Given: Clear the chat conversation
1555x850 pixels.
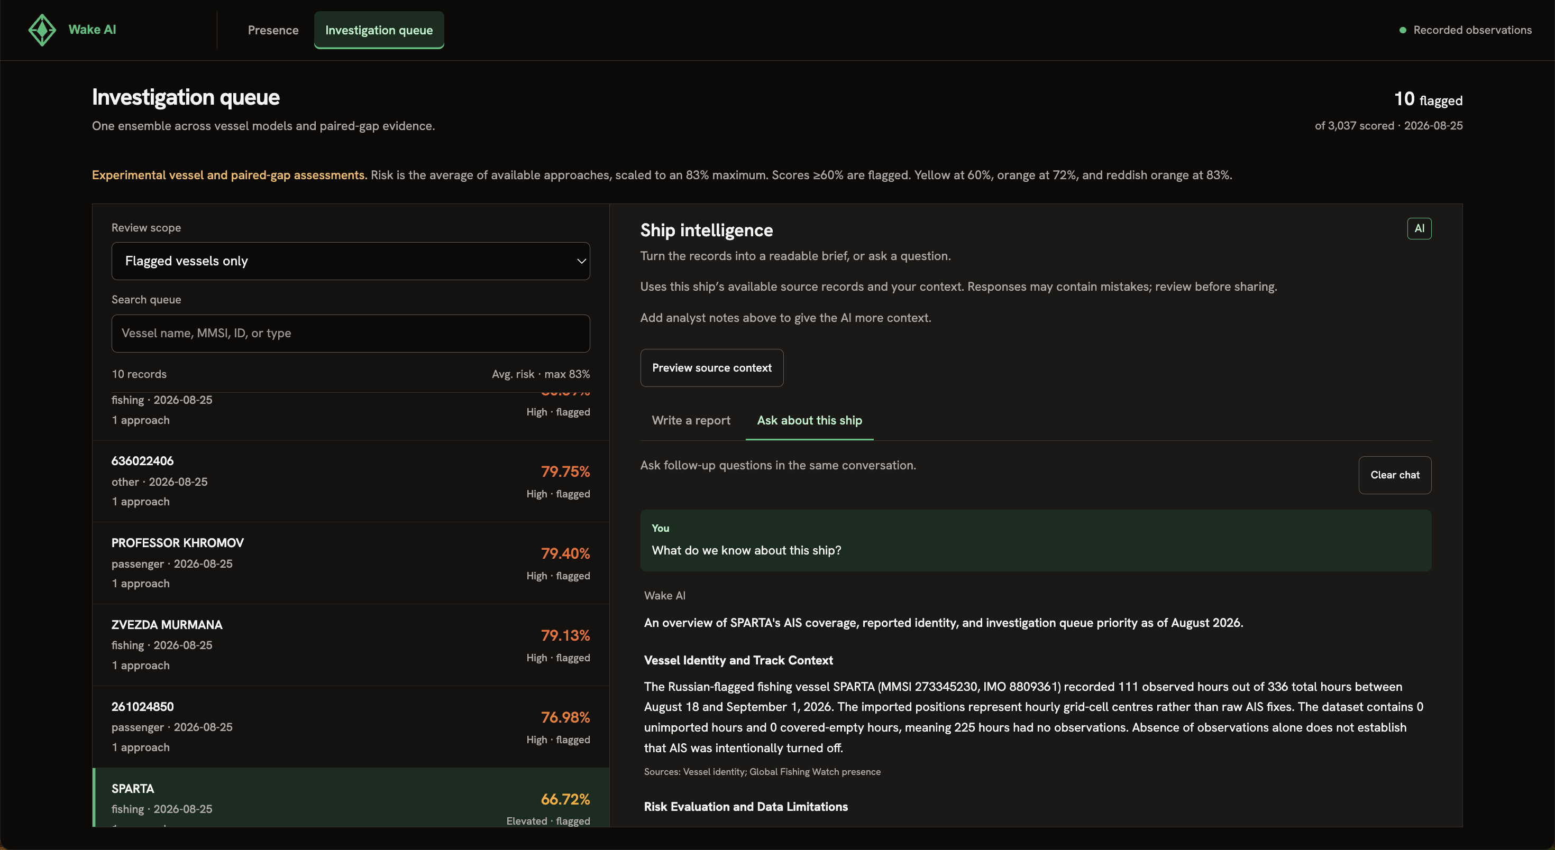Looking at the screenshot, I should (x=1394, y=475).
